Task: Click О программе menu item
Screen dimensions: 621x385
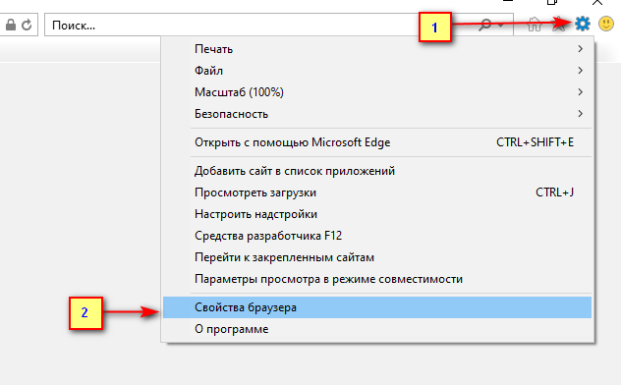Action: [376, 329]
